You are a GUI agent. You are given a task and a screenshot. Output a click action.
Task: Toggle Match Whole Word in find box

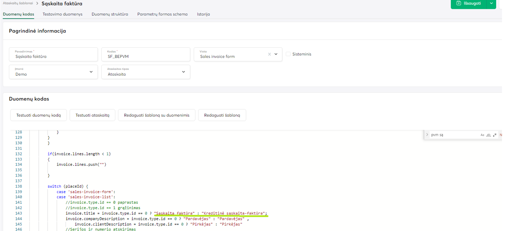(x=489, y=135)
